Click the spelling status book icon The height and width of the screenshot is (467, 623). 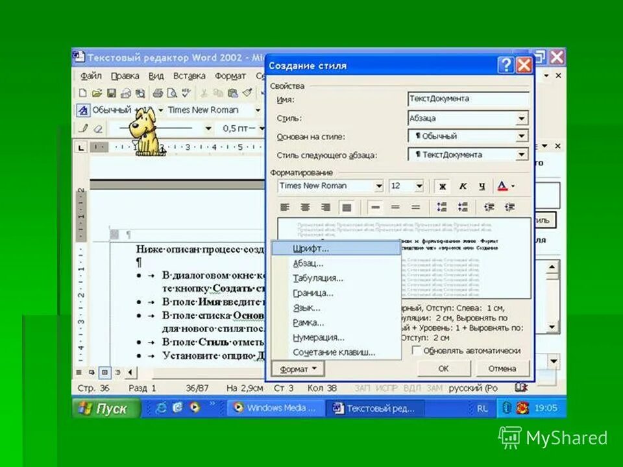tap(521, 388)
